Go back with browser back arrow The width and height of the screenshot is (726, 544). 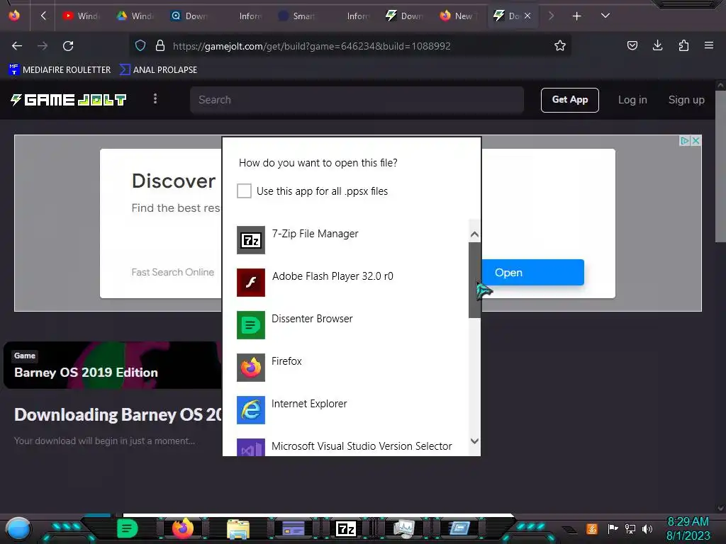(x=17, y=46)
